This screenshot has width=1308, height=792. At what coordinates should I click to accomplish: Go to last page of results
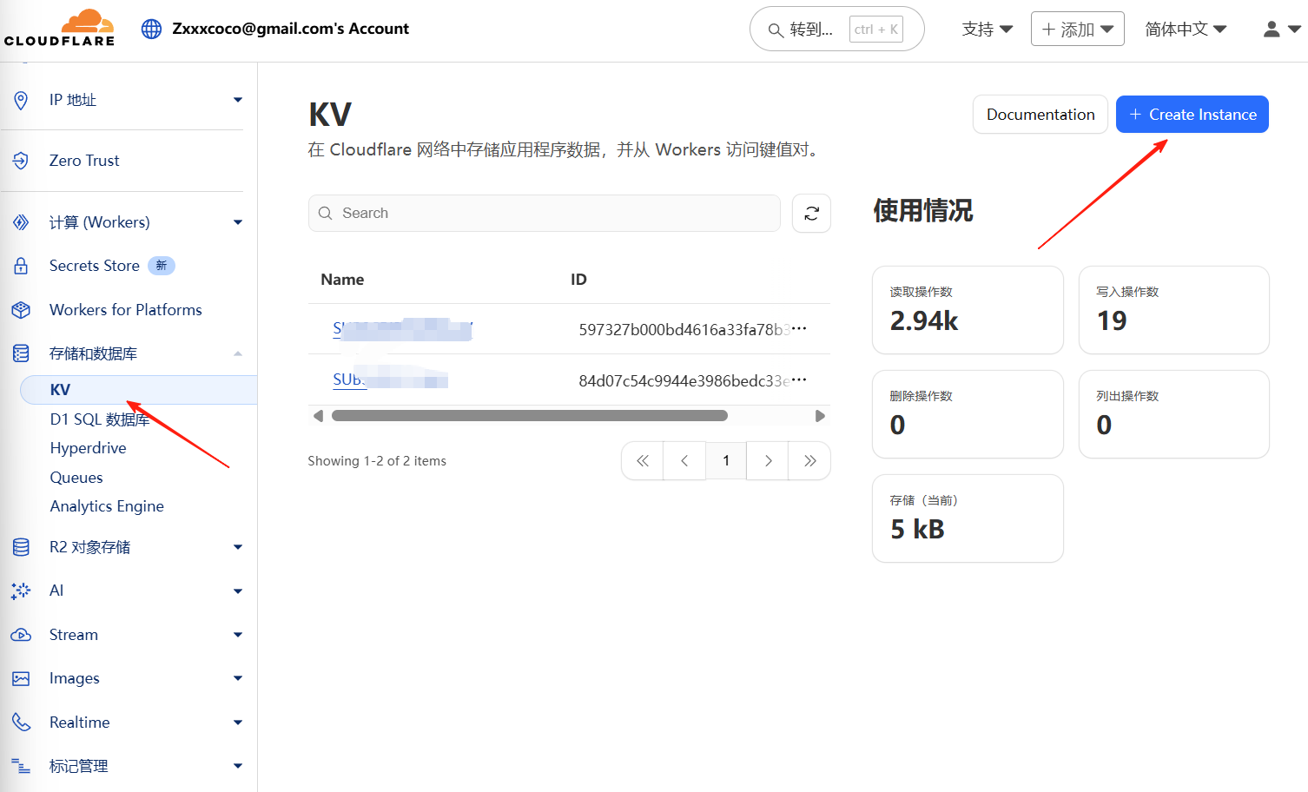809,461
